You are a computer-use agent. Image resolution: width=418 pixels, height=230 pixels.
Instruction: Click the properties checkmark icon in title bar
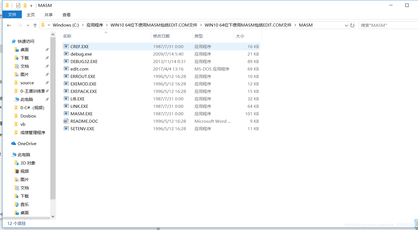18,5
